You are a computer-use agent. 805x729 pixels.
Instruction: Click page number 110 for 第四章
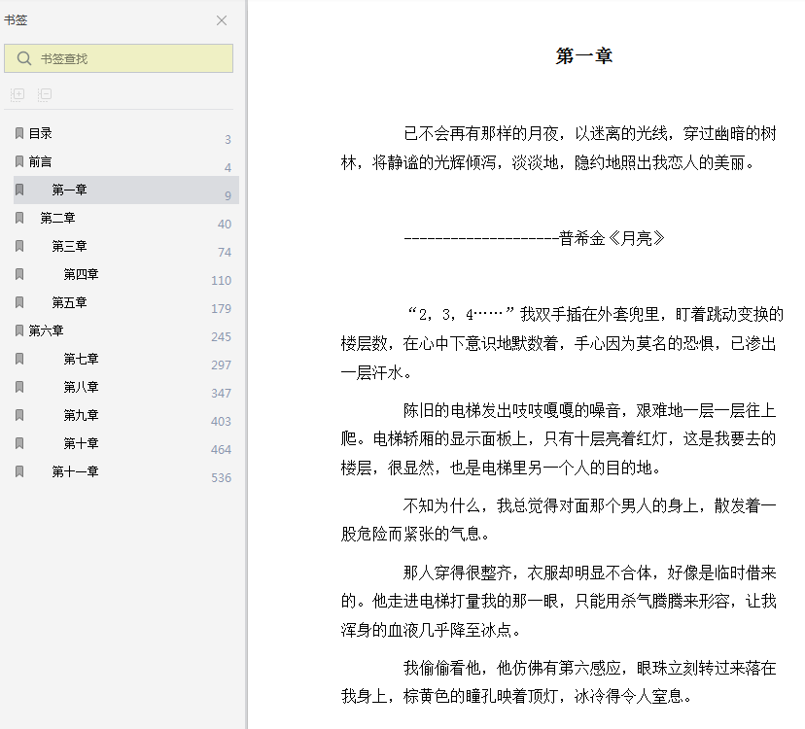coord(222,281)
